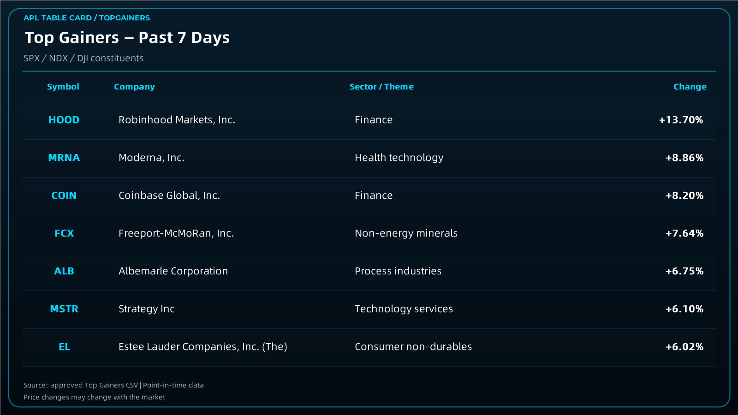This screenshot has width=738, height=415.
Task: Click the 'Strategy Inc' company name
Action: (x=147, y=309)
